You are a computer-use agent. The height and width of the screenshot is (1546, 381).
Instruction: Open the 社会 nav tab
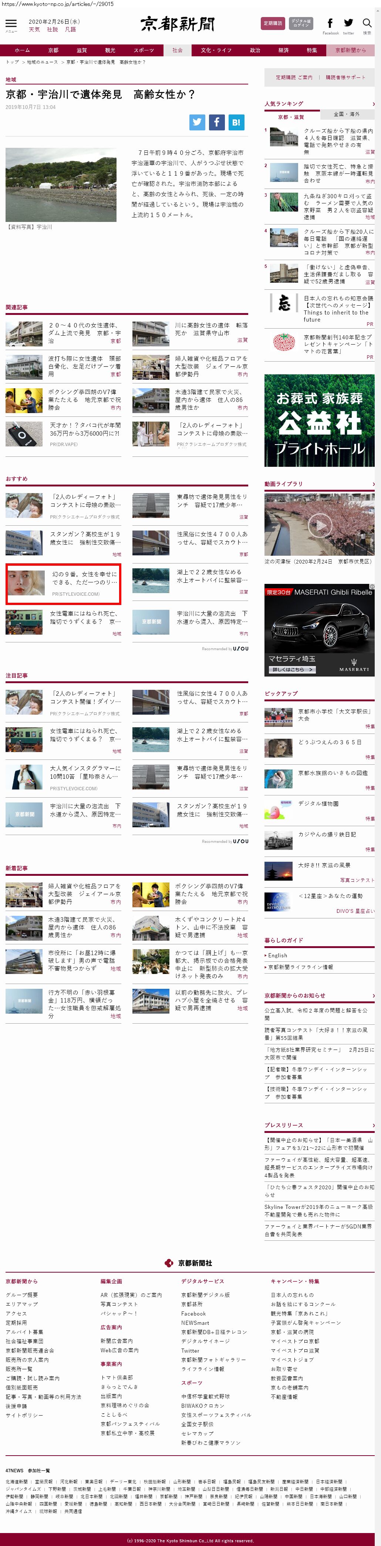[177, 50]
